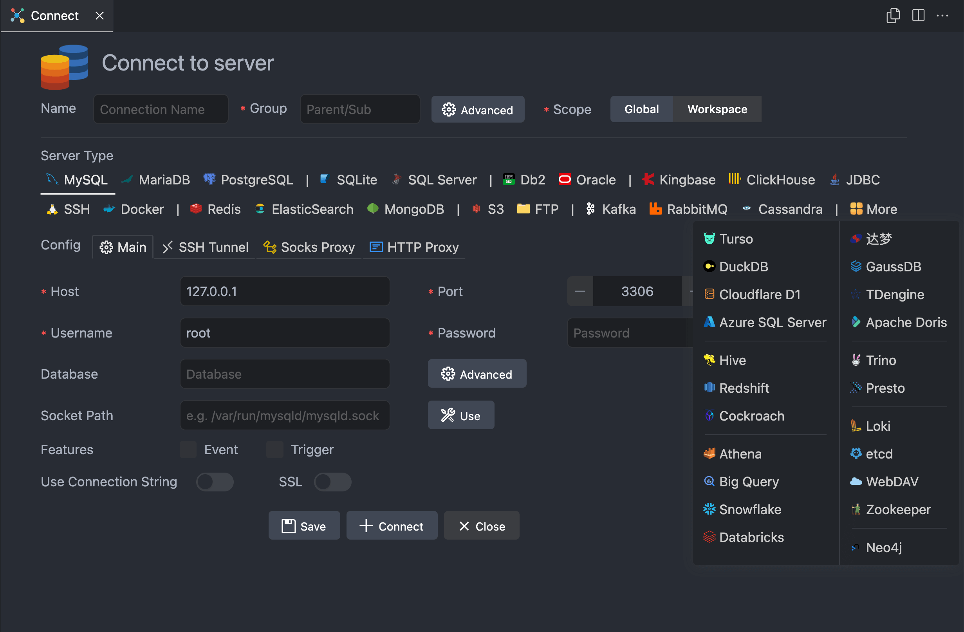Pick Cloudflare D1 in the list

coord(752,294)
